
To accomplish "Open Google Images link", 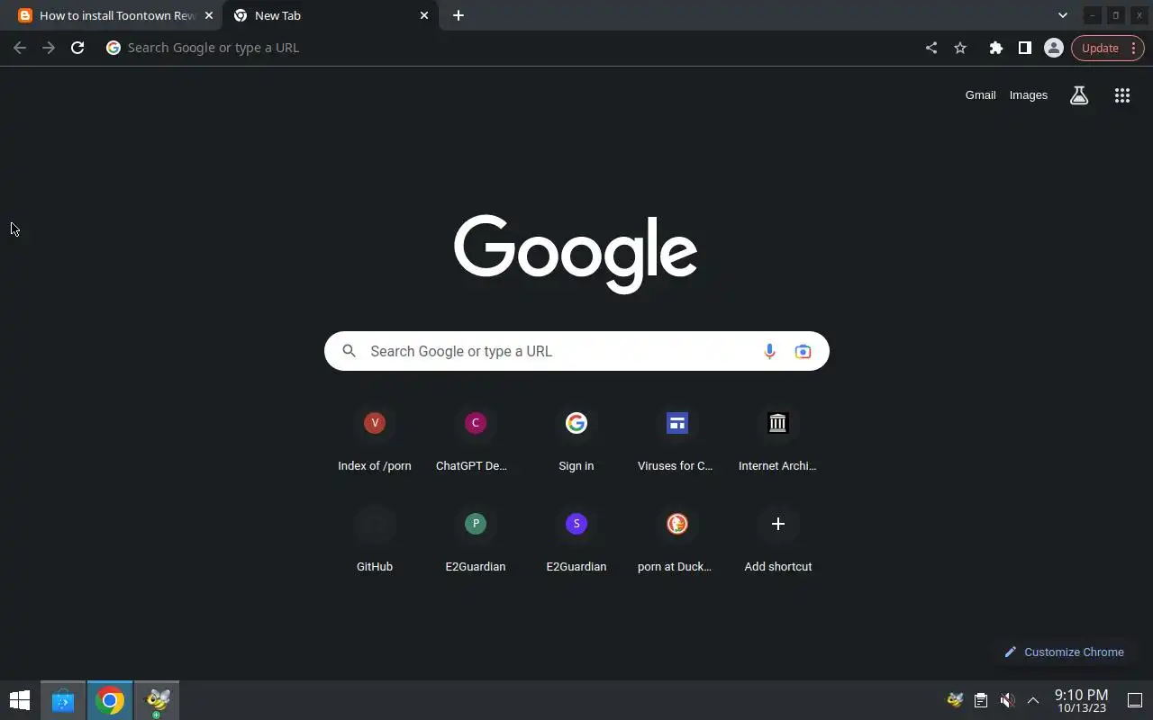I will click(x=1028, y=94).
